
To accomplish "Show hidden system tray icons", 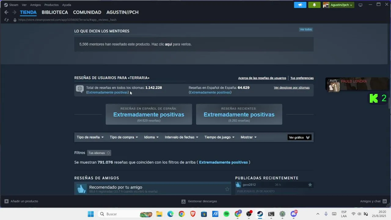I will 318,214.
